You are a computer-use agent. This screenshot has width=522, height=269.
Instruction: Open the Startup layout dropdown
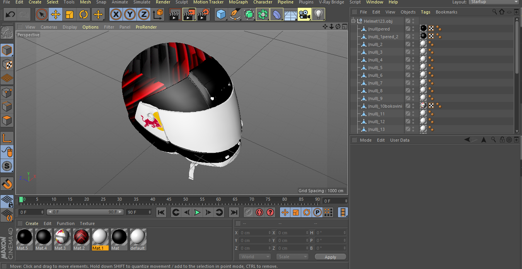(494, 2)
